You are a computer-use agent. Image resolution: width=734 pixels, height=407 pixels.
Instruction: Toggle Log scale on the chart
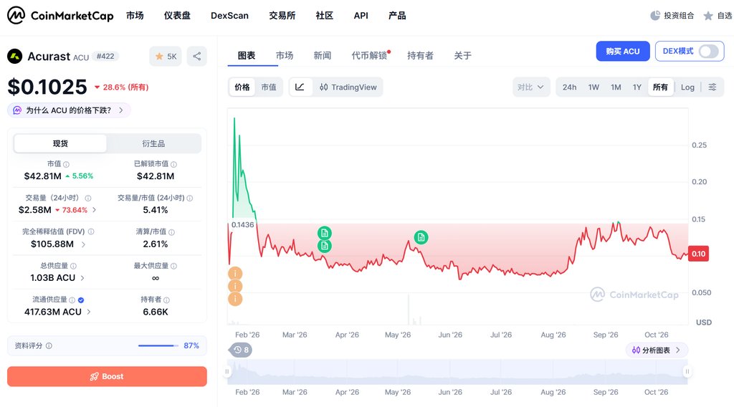687,87
